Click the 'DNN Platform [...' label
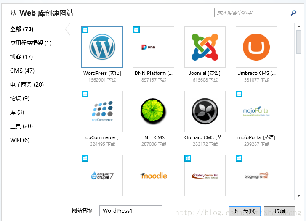This screenshot has height=221, width=306. [154, 73]
